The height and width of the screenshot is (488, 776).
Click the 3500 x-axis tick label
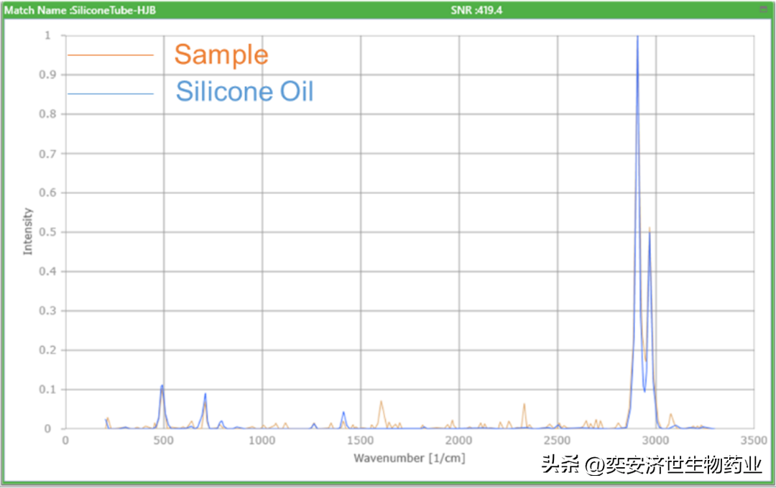point(754,440)
